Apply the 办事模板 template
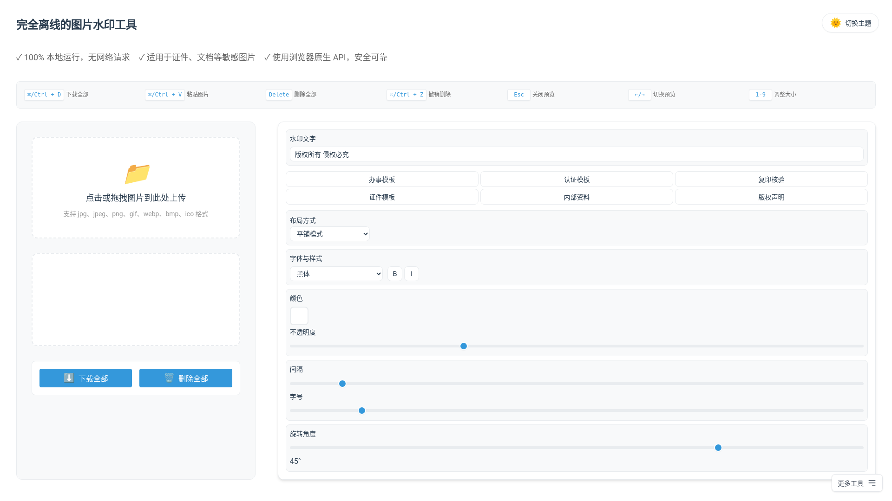 point(382,180)
